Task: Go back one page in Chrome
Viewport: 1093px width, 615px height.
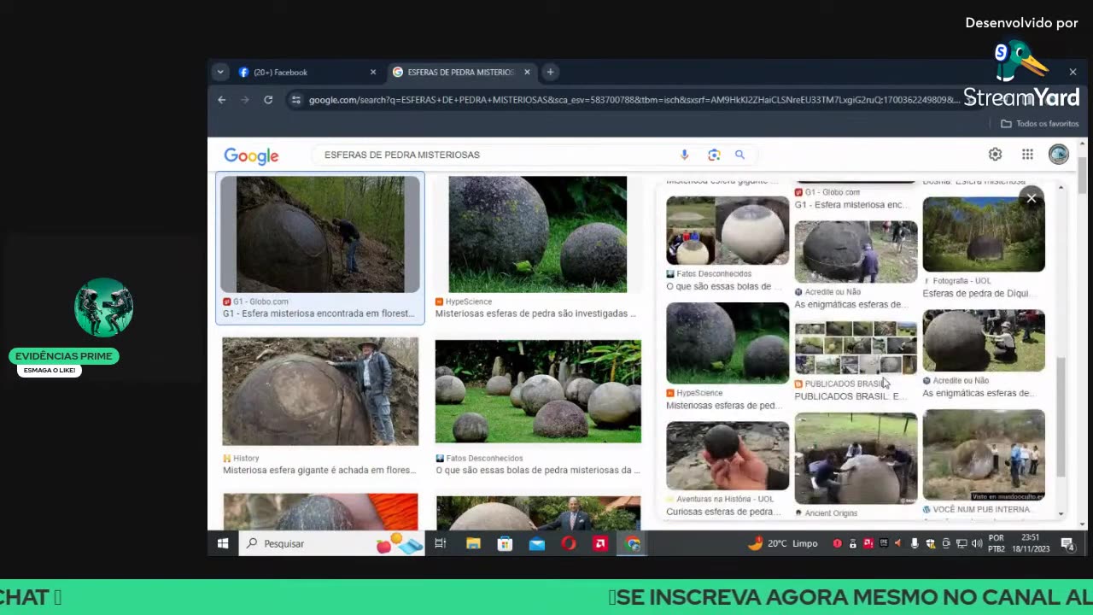Action: tap(221, 100)
